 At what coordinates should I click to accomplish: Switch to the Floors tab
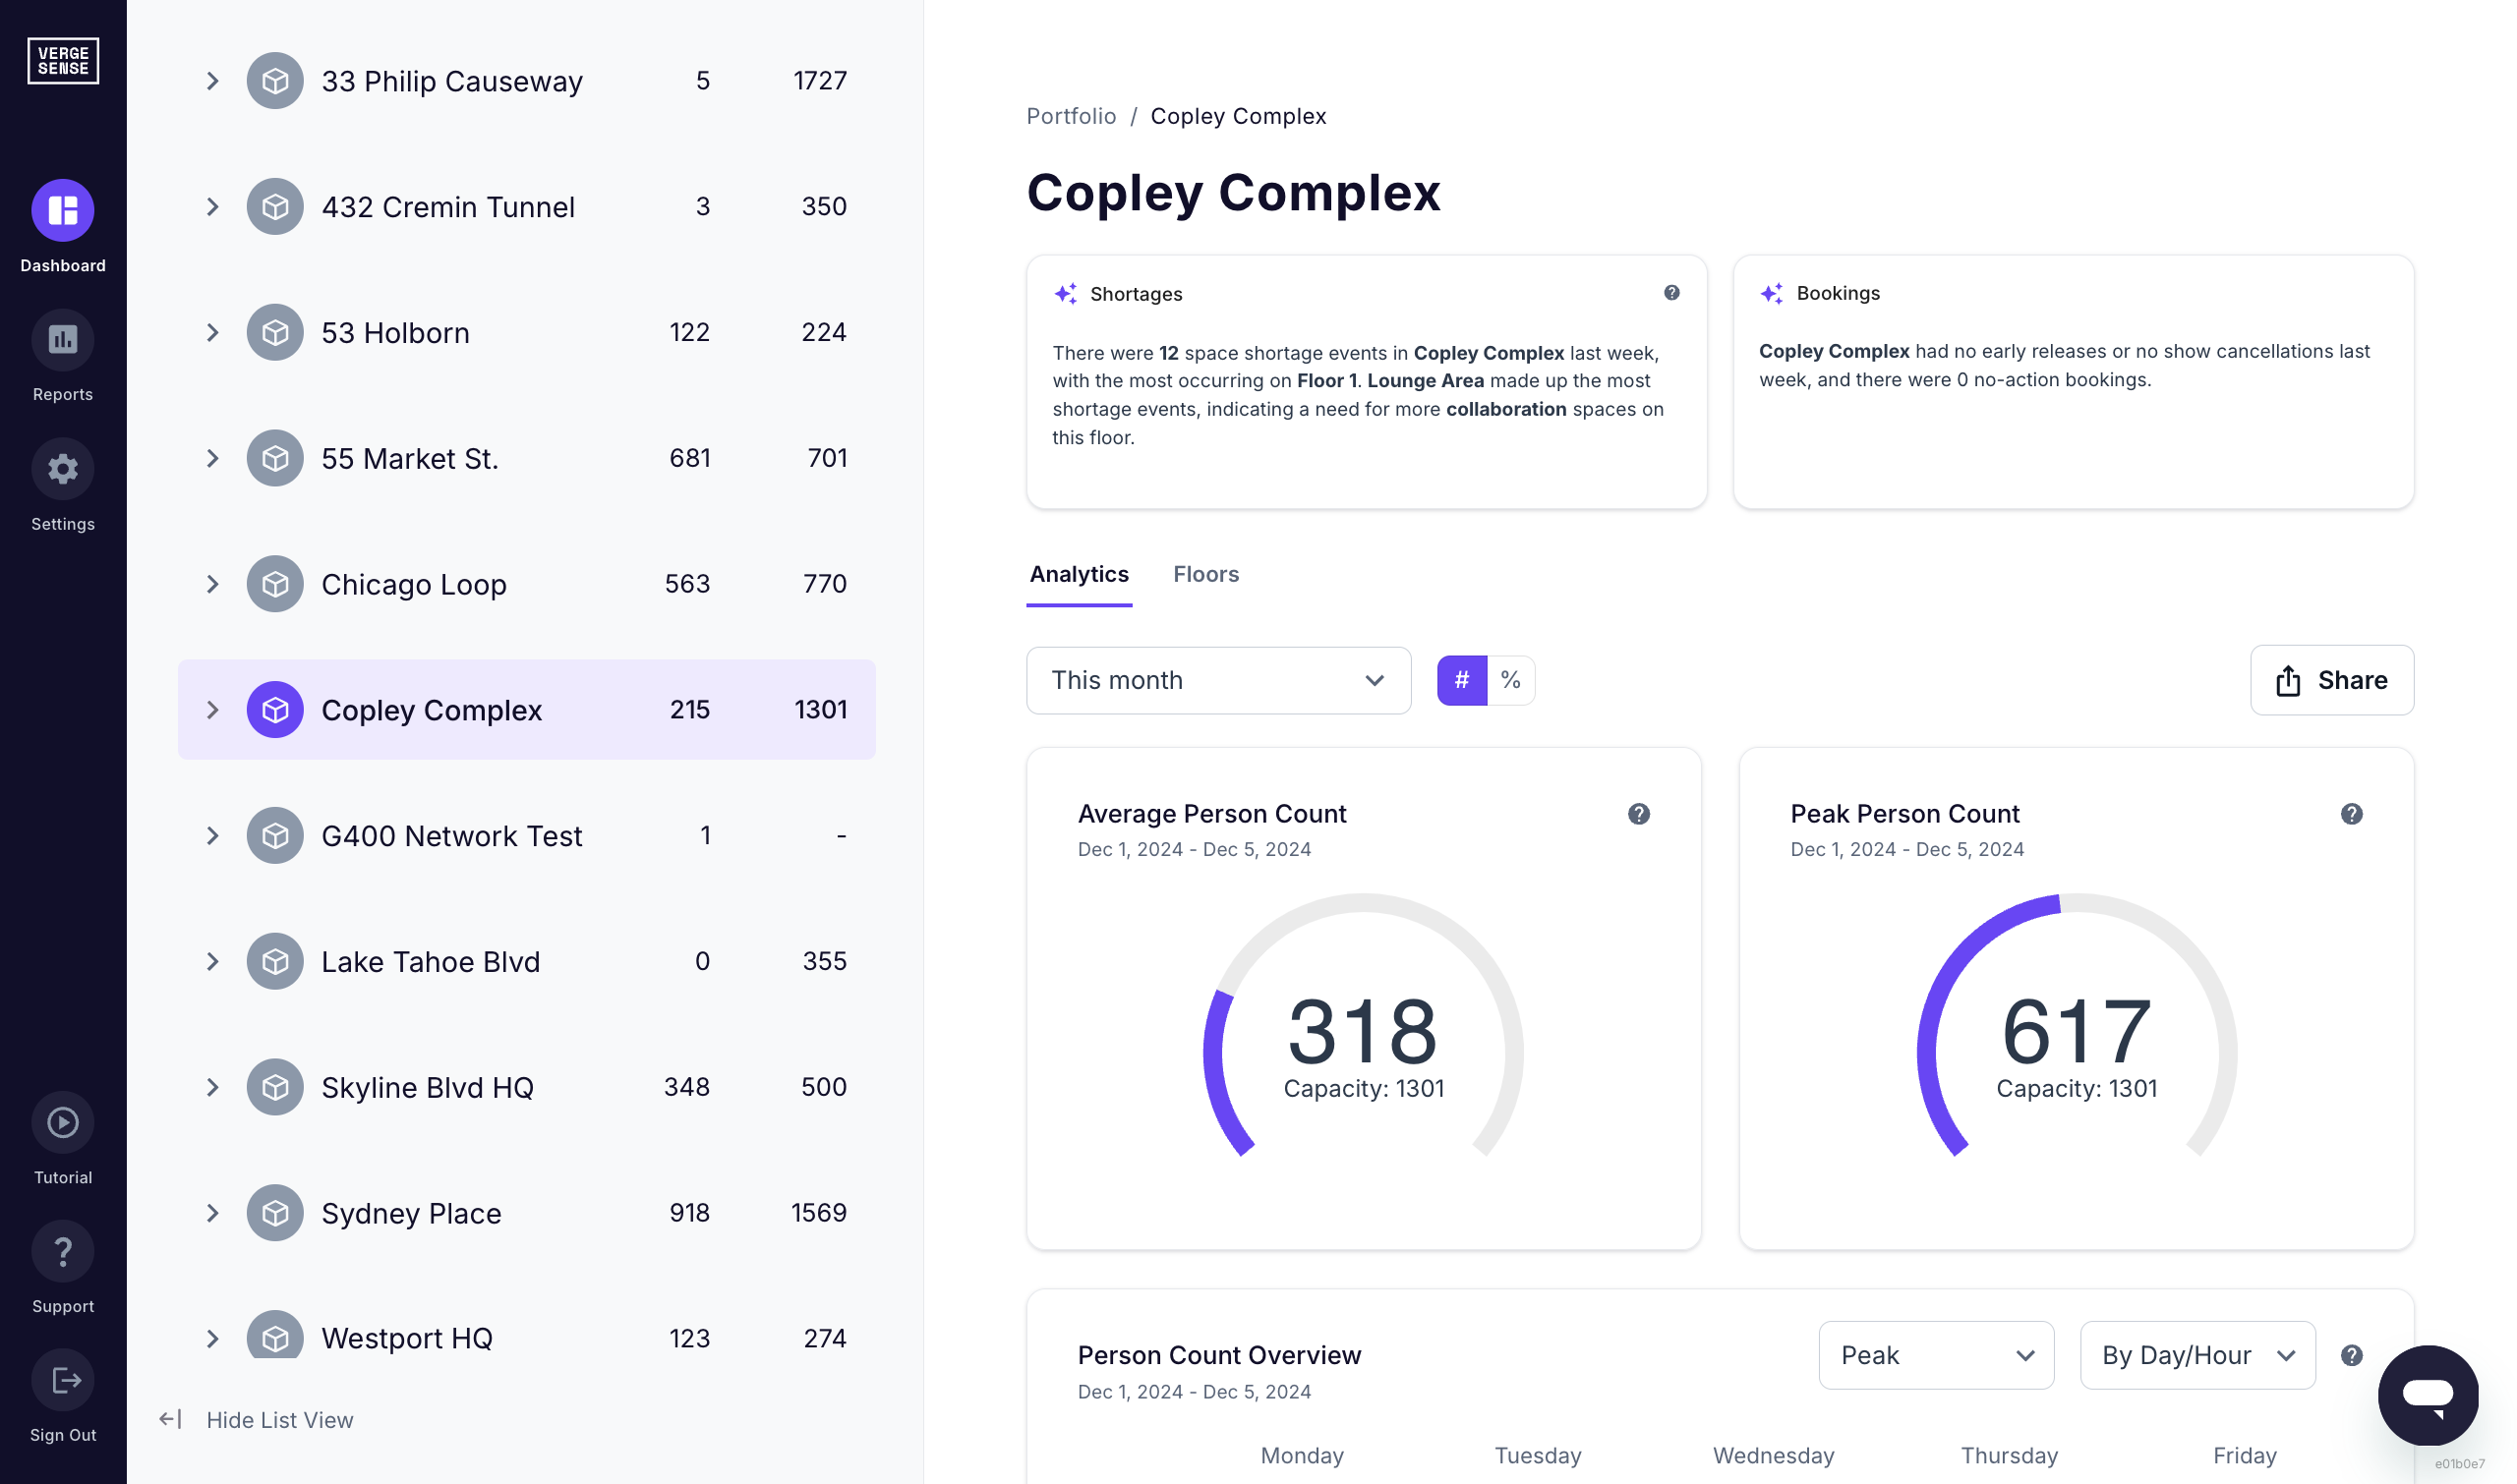point(1205,574)
